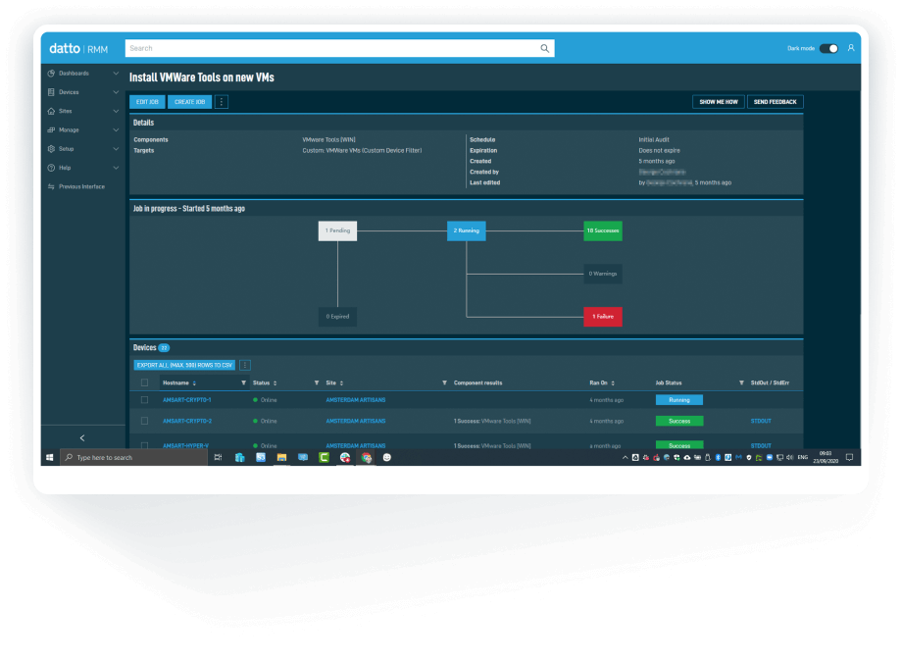Select the 0 Expired node
This screenshot has height=662, width=902.
pos(337,317)
